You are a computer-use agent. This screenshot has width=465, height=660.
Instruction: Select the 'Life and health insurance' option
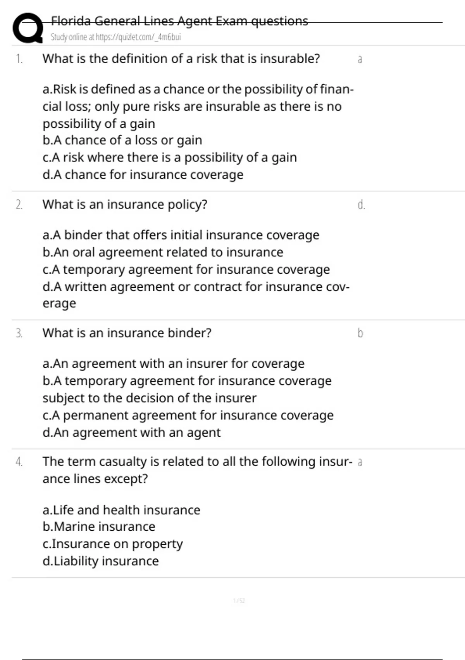click(x=121, y=510)
